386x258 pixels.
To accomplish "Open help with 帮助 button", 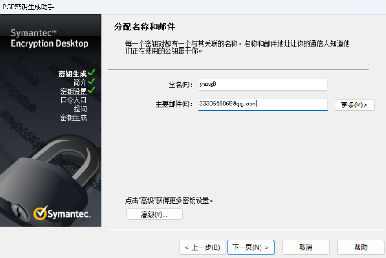I will [360, 247].
